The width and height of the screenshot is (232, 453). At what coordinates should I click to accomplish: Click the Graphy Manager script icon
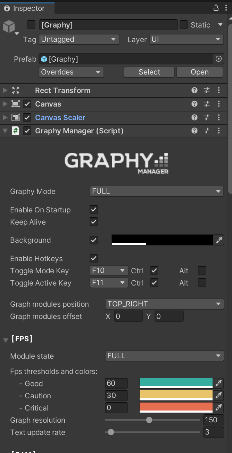pos(16,131)
